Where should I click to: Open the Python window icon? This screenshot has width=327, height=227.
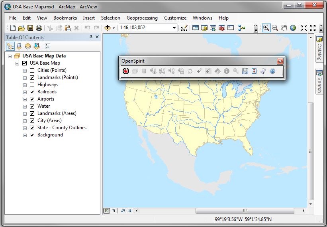point(231,28)
